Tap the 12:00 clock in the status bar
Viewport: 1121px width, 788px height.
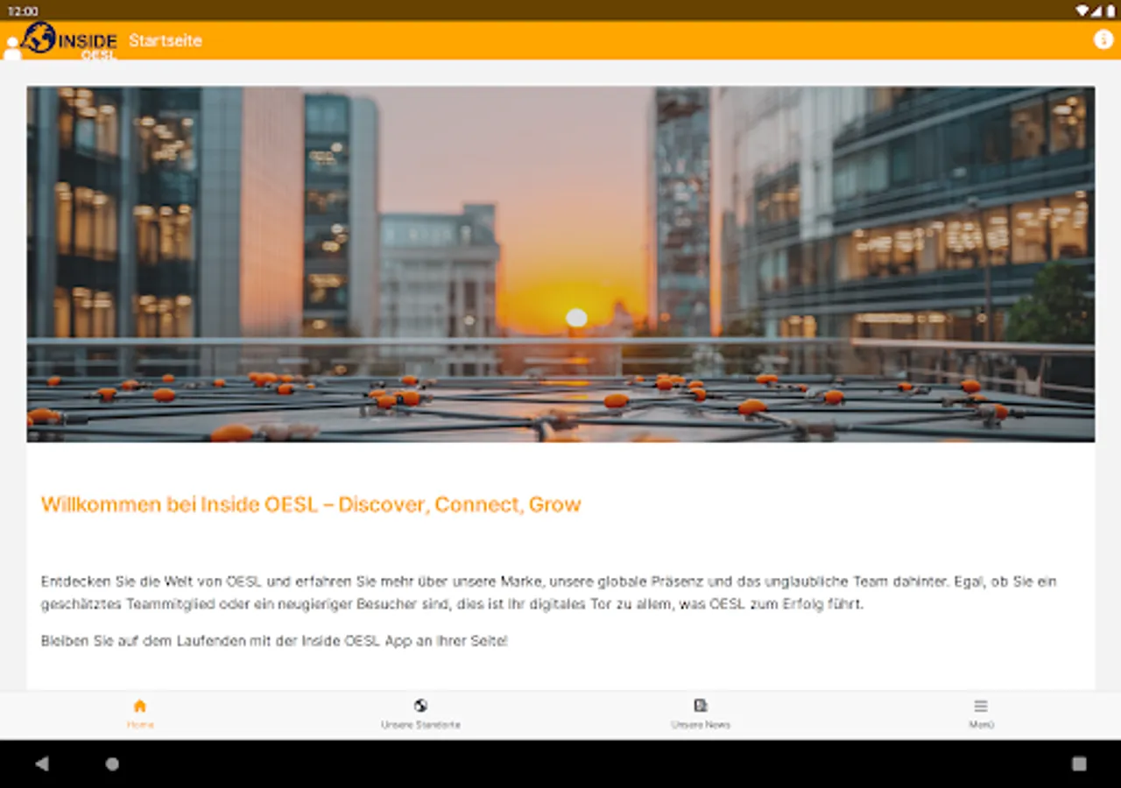(25, 10)
